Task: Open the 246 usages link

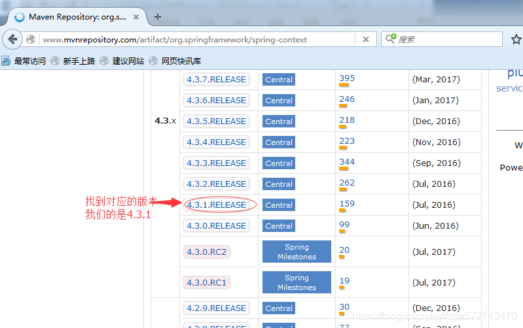Action: (347, 99)
